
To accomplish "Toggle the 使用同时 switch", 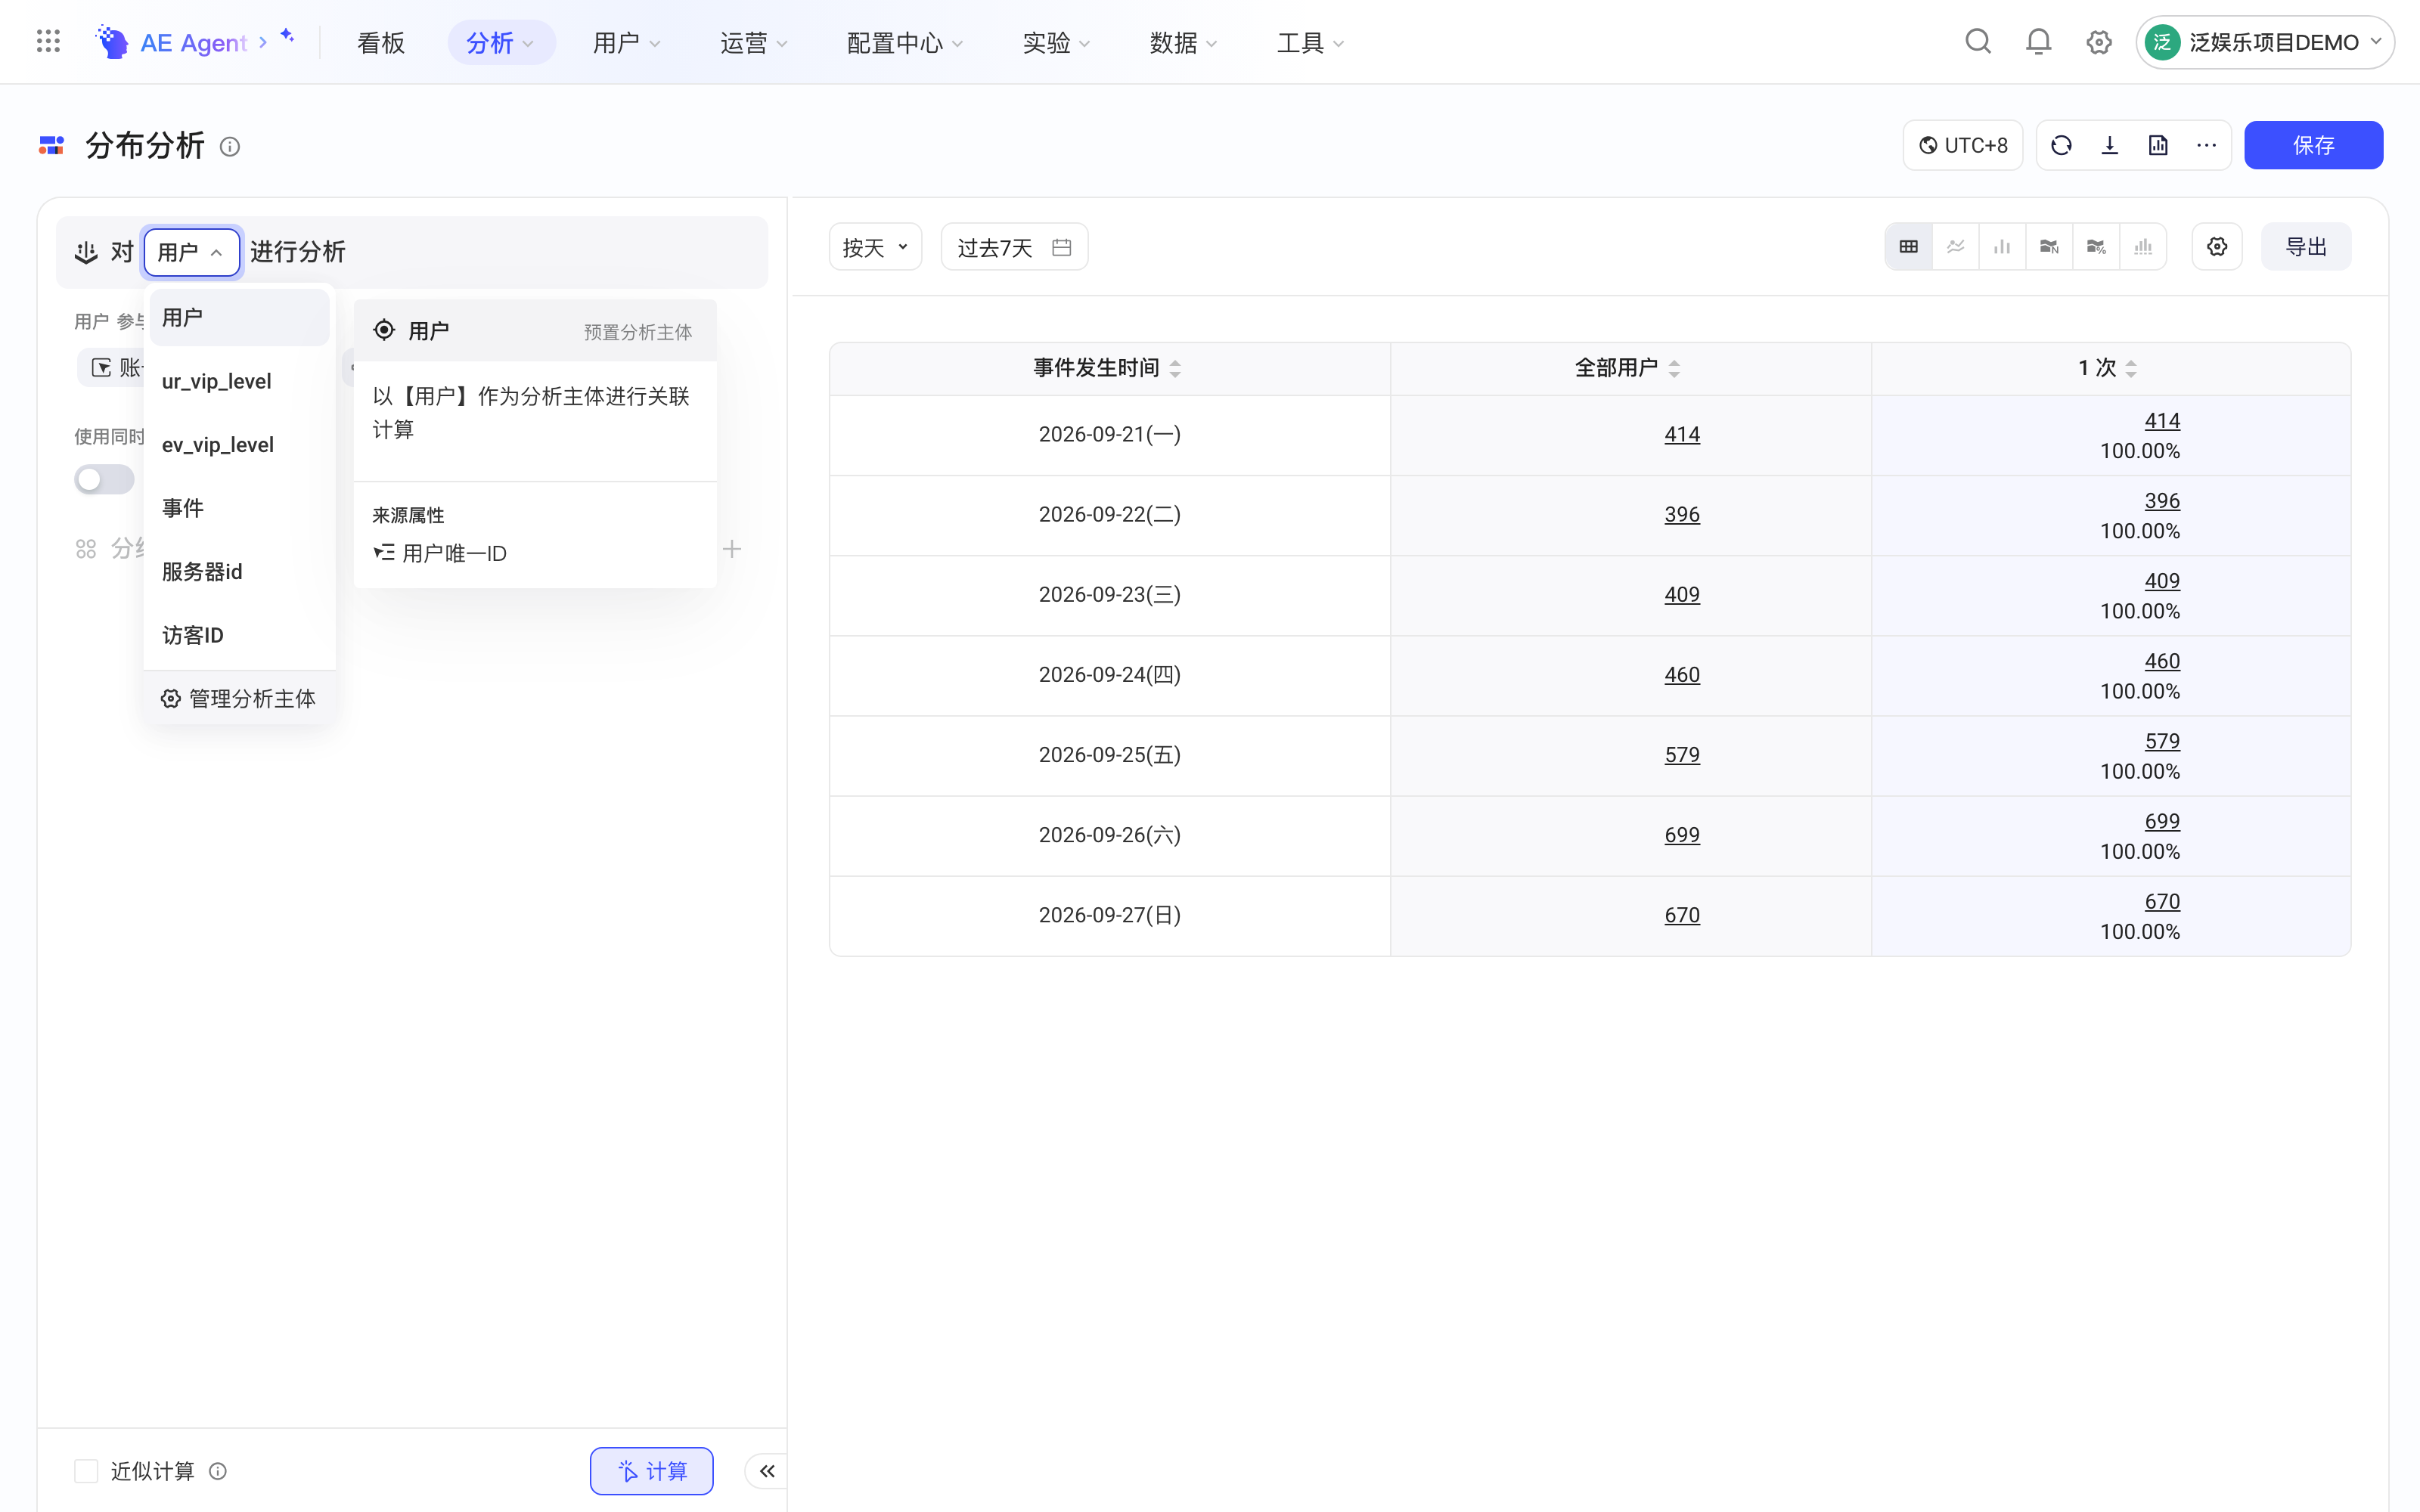I will [104, 480].
